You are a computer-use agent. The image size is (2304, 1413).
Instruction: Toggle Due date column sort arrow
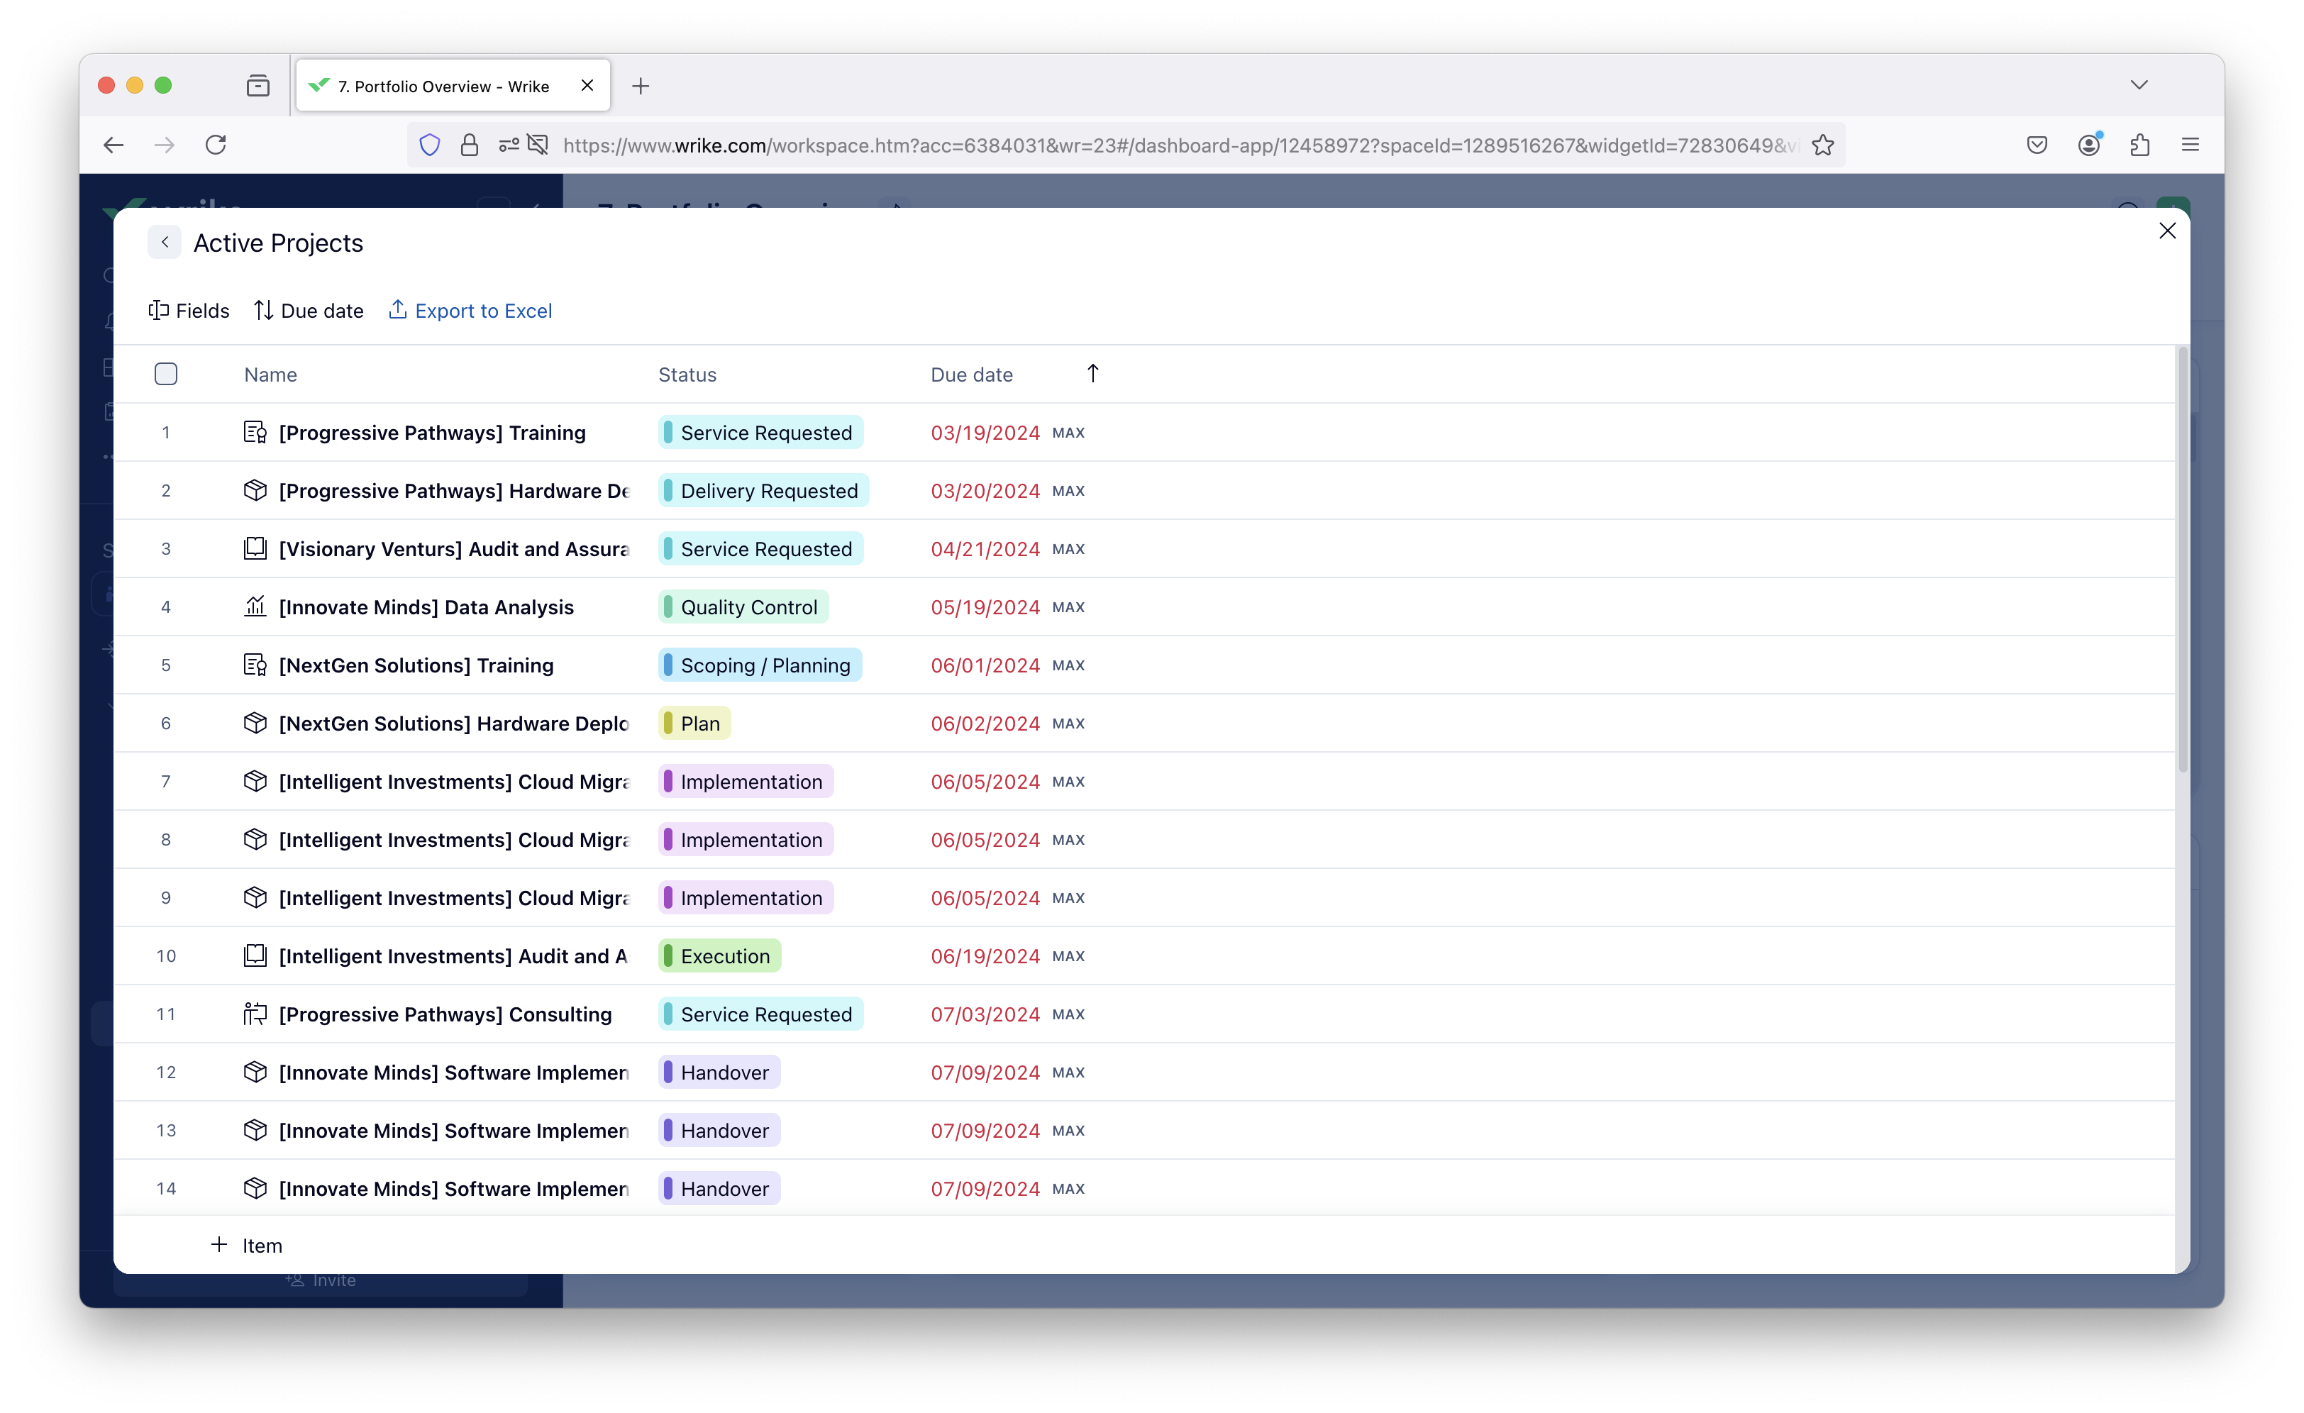pos(1092,374)
